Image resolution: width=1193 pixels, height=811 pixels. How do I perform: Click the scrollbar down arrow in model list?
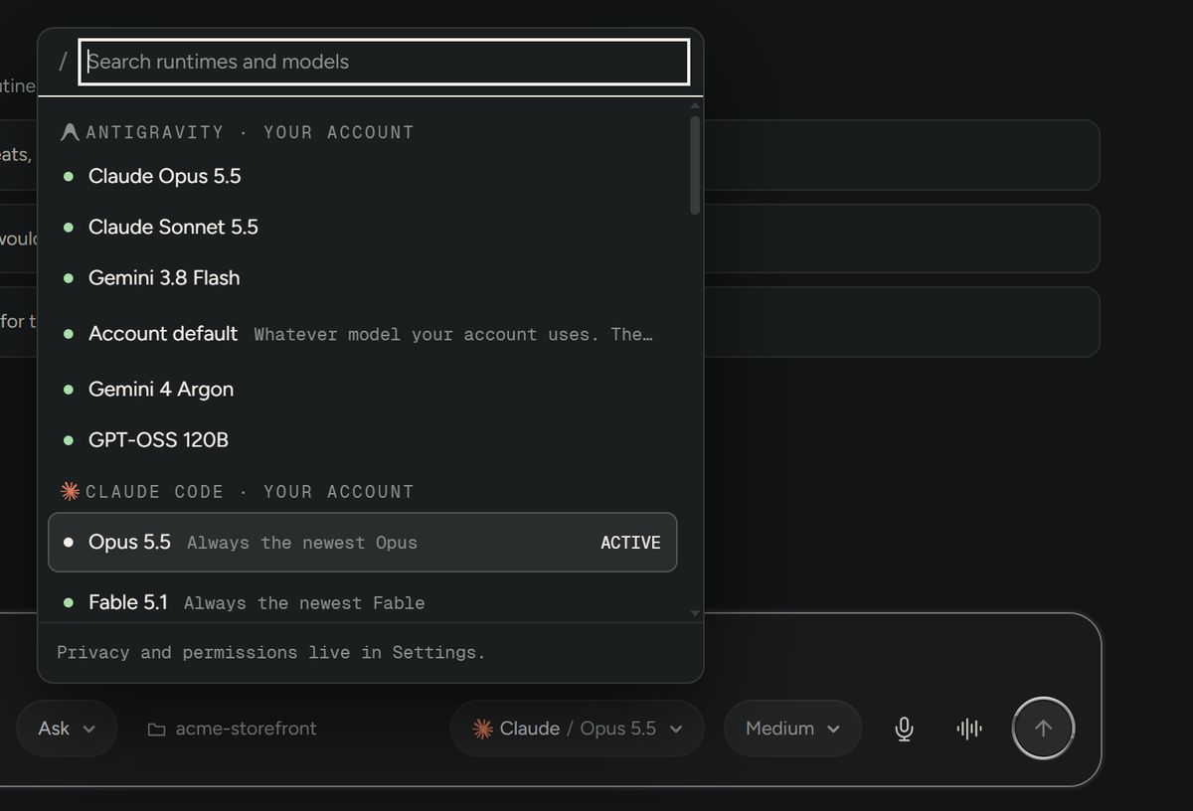[x=695, y=614]
